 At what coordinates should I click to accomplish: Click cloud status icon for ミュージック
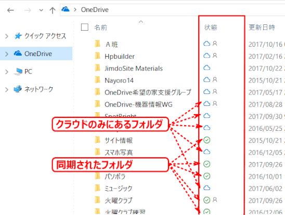[206, 188]
